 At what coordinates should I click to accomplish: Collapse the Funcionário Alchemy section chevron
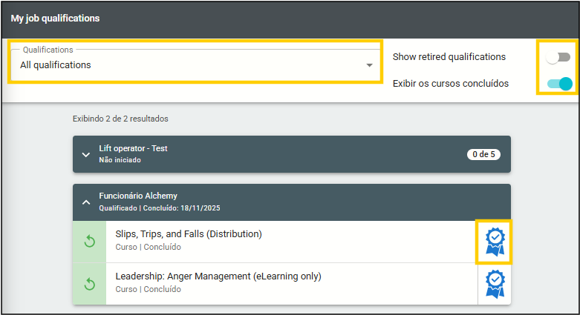coord(85,202)
